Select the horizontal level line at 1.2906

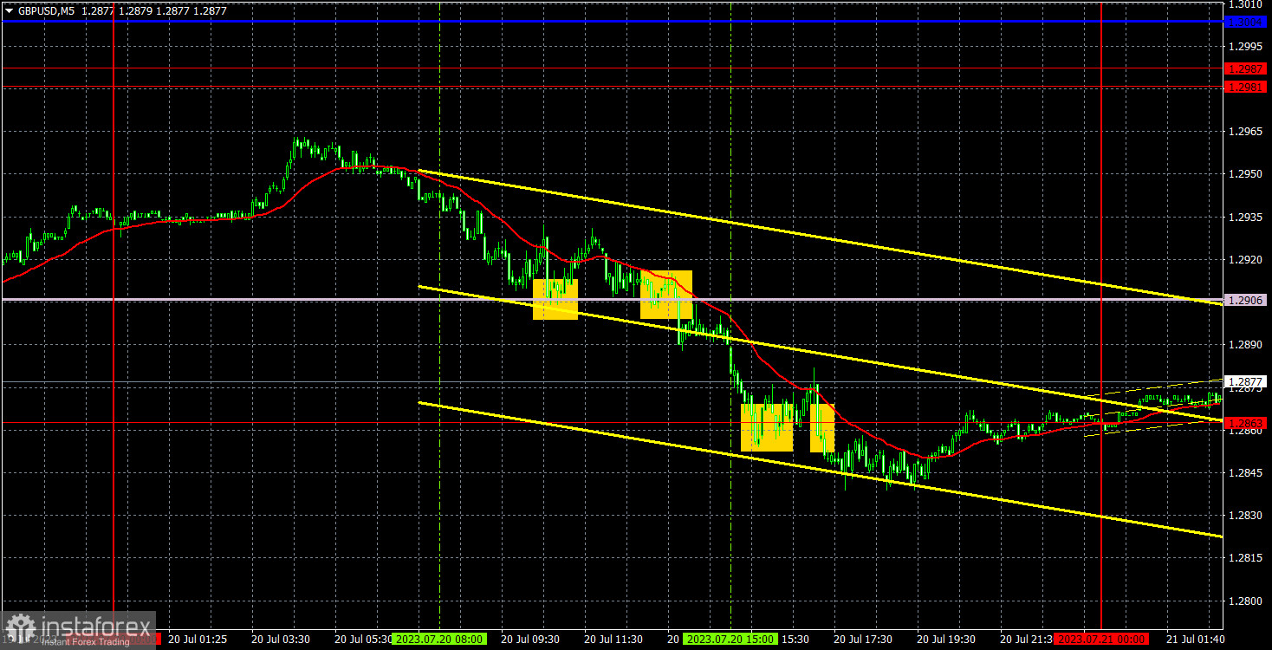612,300
